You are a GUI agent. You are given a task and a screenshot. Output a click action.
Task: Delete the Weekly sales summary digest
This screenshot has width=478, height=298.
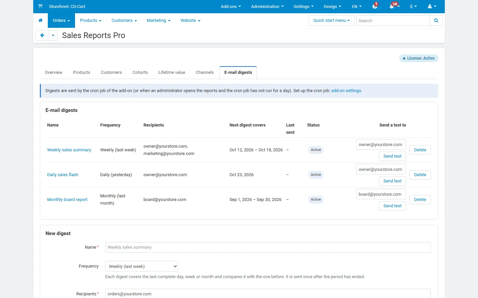click(420, 150)
